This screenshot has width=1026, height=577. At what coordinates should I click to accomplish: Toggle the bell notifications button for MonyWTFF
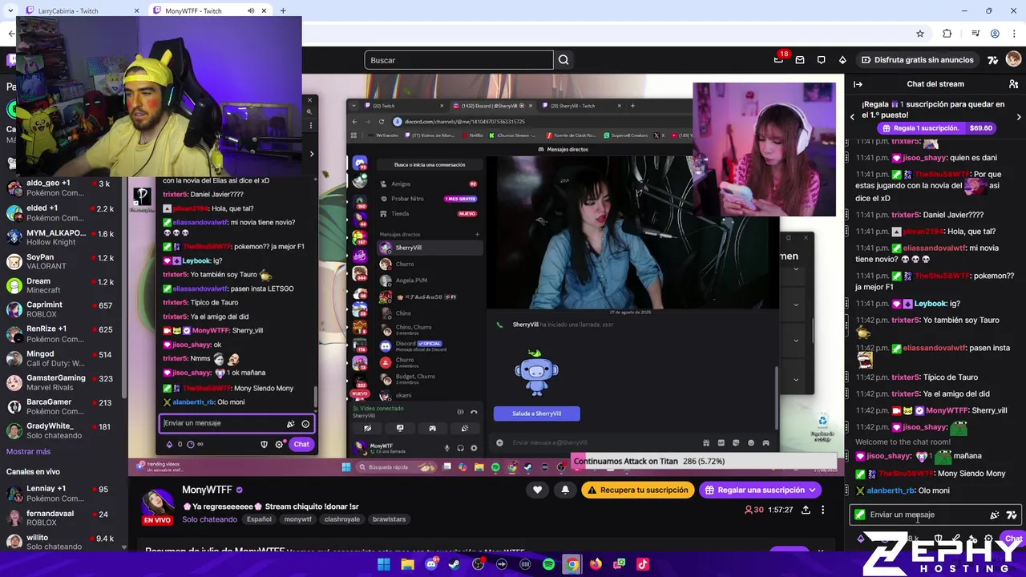coord(565,490)
